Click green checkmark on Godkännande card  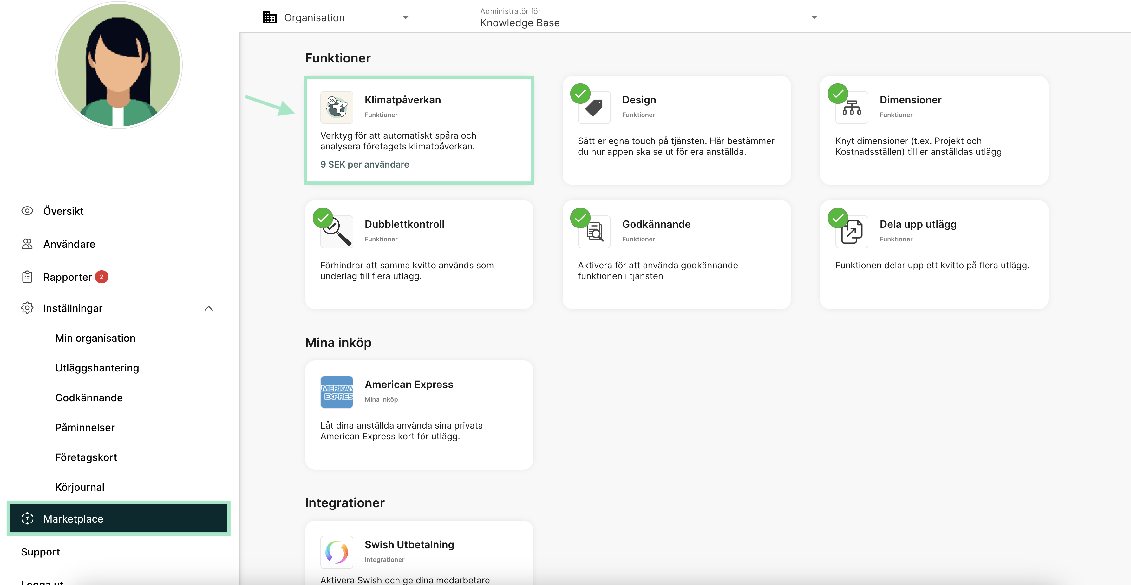pos(580,218)
